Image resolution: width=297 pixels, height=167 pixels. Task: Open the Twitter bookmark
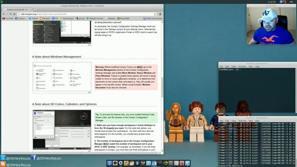click(x=33, y=19)
